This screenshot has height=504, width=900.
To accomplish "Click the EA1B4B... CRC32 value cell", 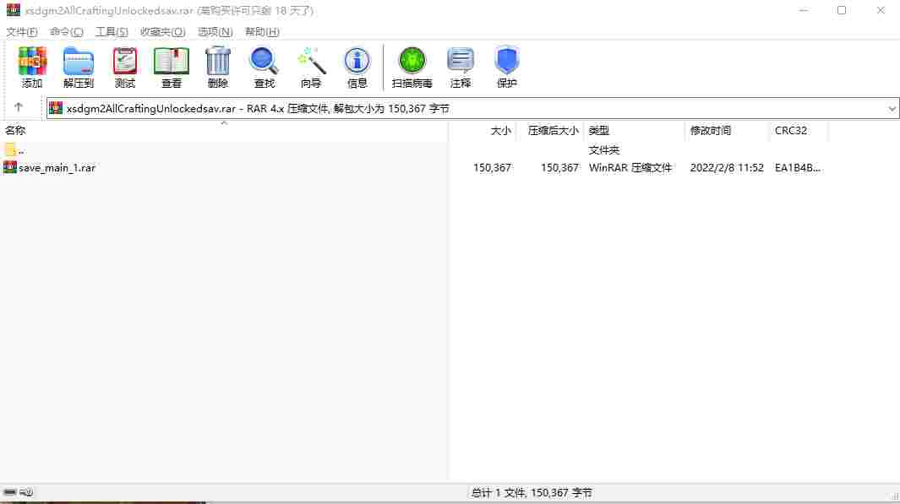I will [x=797, y=167].
